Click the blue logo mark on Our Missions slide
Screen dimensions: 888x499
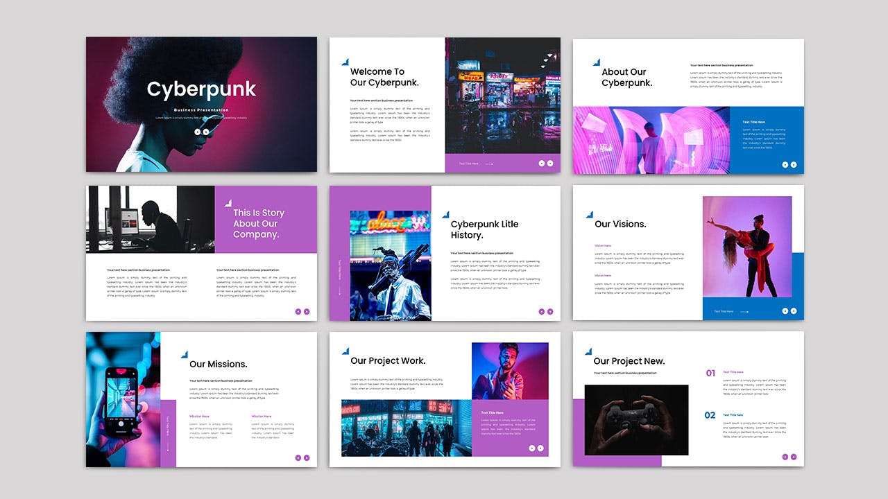184,354
